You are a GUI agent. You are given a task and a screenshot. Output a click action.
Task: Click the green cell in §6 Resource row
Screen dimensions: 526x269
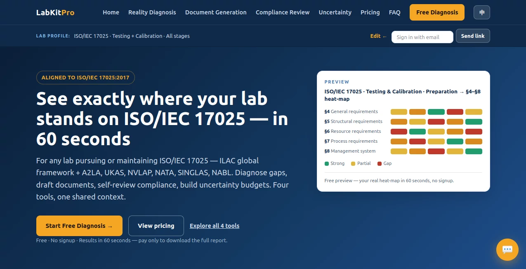[417, 132]
